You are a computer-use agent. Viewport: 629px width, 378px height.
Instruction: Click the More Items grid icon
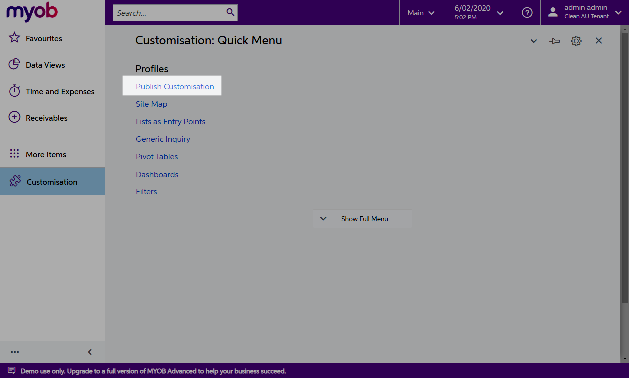15,154
